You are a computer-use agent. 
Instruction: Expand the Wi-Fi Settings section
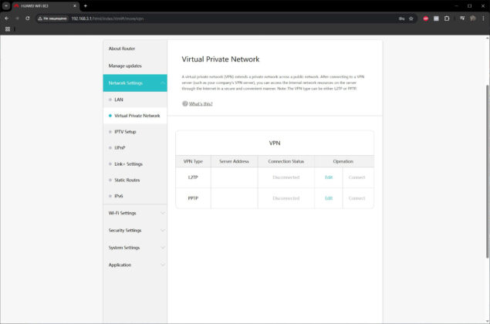tap(135, 213)
